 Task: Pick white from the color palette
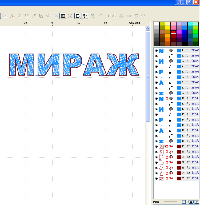click(x=157, y=24)
